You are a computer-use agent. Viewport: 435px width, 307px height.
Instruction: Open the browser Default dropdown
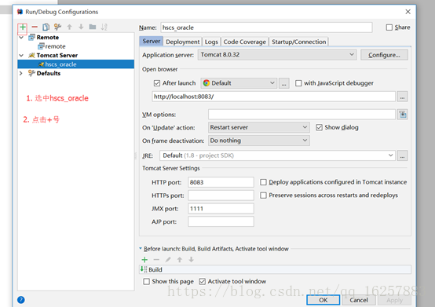(239, 83)
